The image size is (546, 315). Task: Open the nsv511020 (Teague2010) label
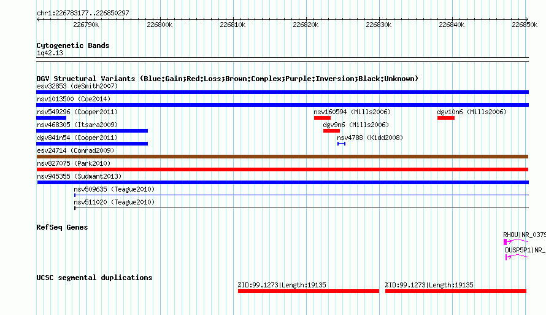[114, 202]
